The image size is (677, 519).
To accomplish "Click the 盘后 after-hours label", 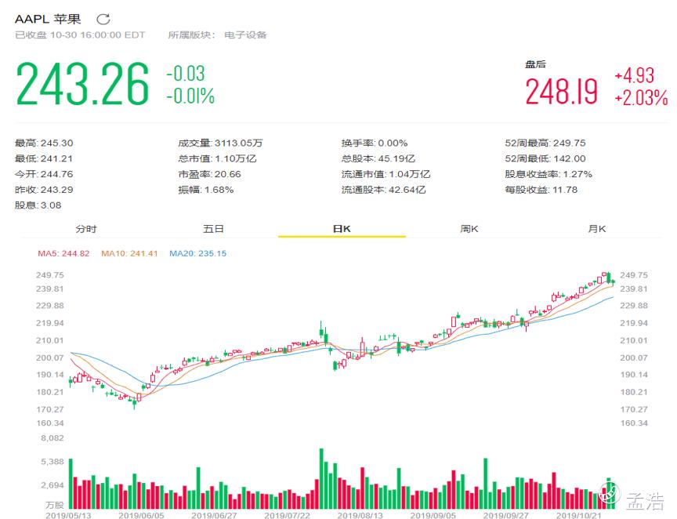I will (535, 65).
